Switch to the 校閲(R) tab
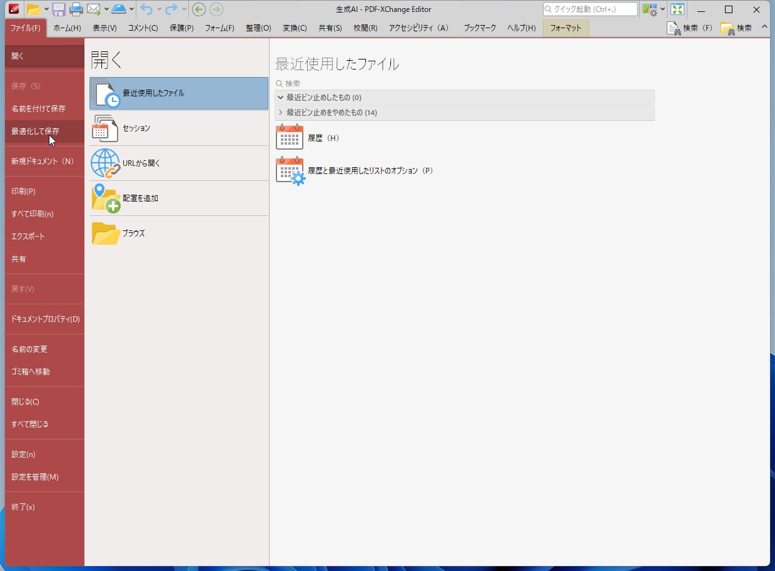Image resolution: width=775 pixels, height=571 pixels. coord(365,28)
